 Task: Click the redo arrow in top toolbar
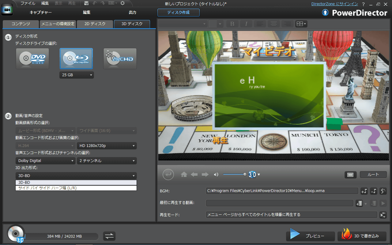102,3
